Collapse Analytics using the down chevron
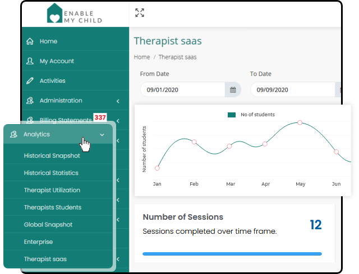Screen dimensions: 359x274 click(102, 135)
